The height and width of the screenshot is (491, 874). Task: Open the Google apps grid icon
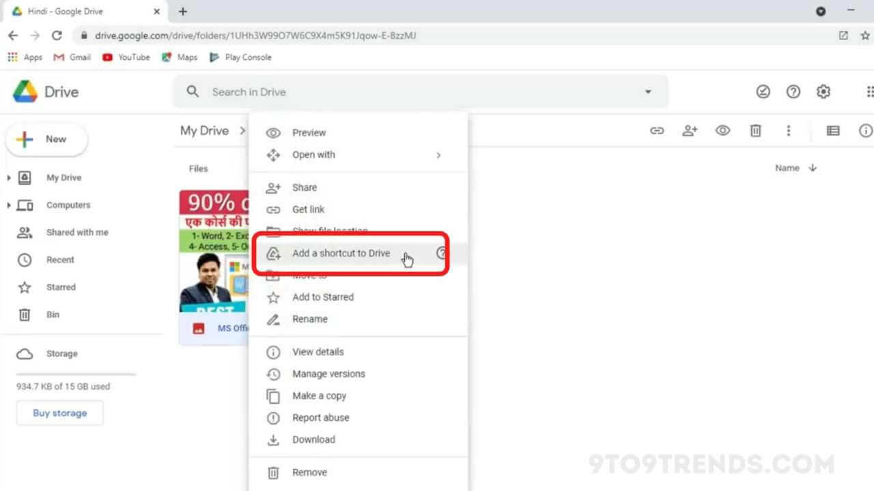pyautogui.click(x=869, y=91)
